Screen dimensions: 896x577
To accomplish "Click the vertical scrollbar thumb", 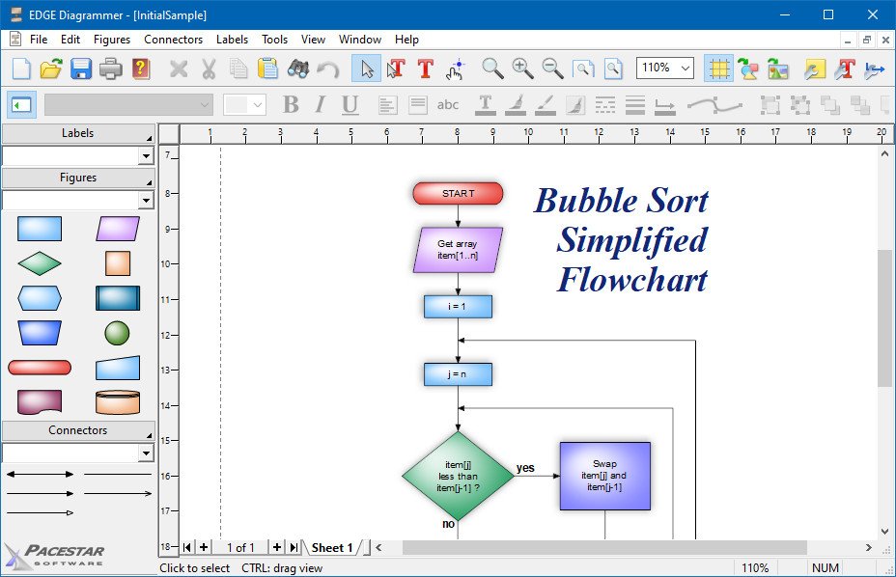I will coord(884,318).
